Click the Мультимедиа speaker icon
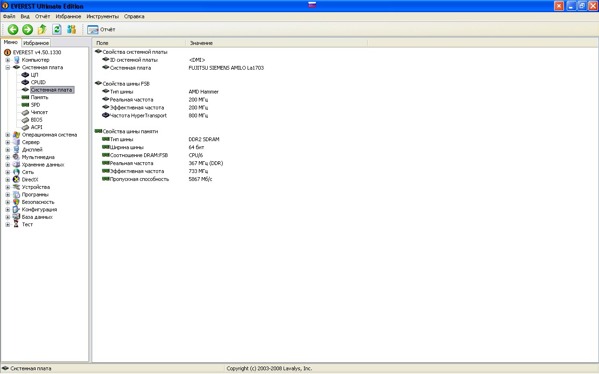 pos(16,157)
